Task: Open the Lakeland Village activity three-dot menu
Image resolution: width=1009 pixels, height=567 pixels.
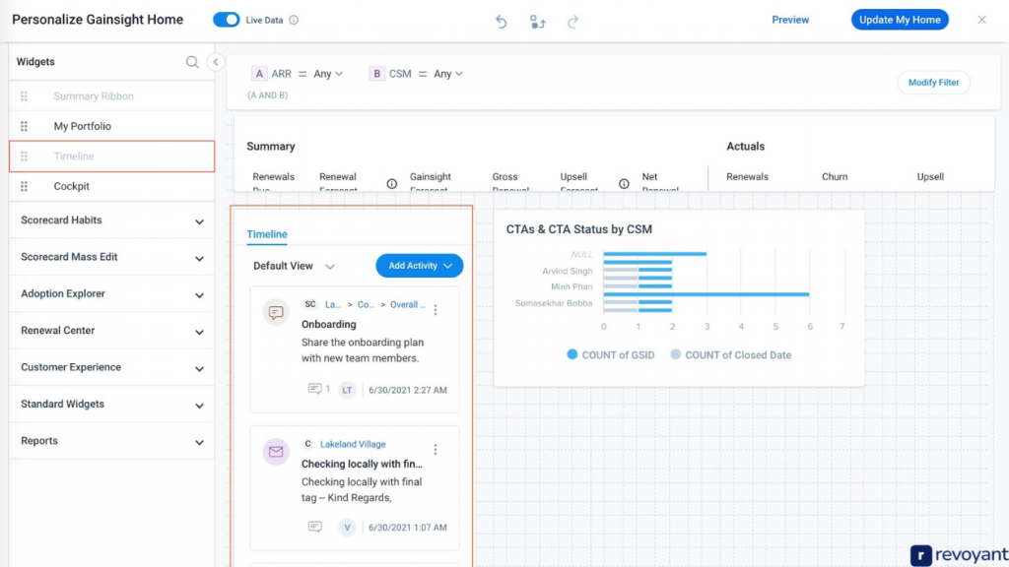Action: point(436,449)
